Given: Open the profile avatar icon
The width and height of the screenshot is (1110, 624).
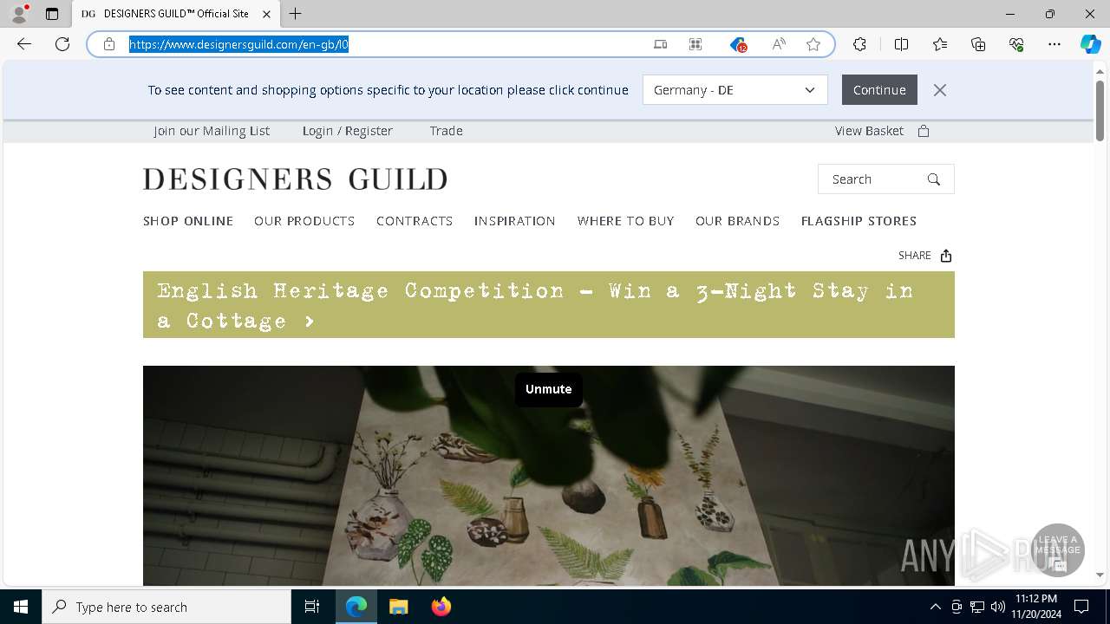Looking at the screenshot, I should 18,14.
